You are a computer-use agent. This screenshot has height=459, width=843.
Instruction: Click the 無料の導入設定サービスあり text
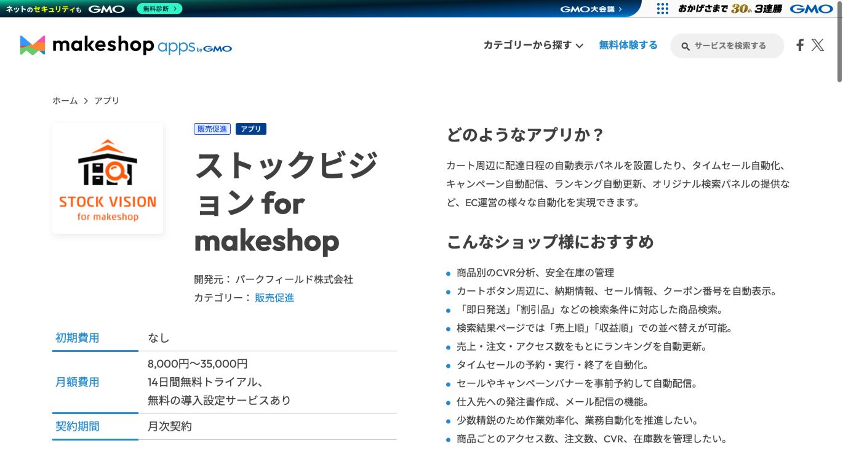tap(219, 401)
